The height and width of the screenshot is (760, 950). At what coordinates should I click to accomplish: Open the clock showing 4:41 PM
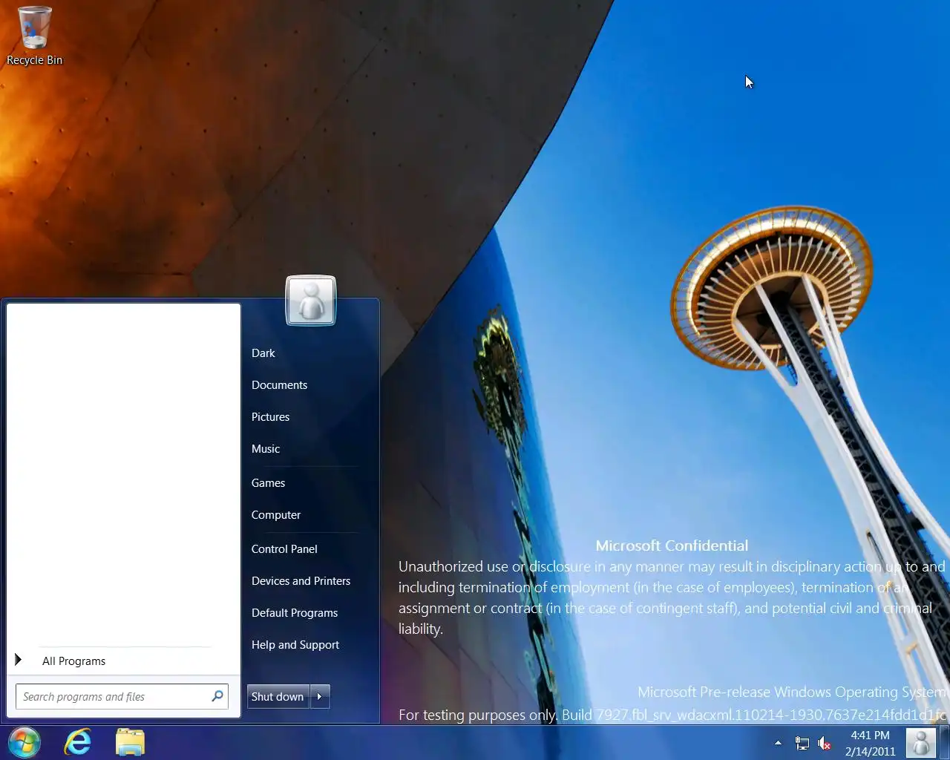(x=870, y=743)
